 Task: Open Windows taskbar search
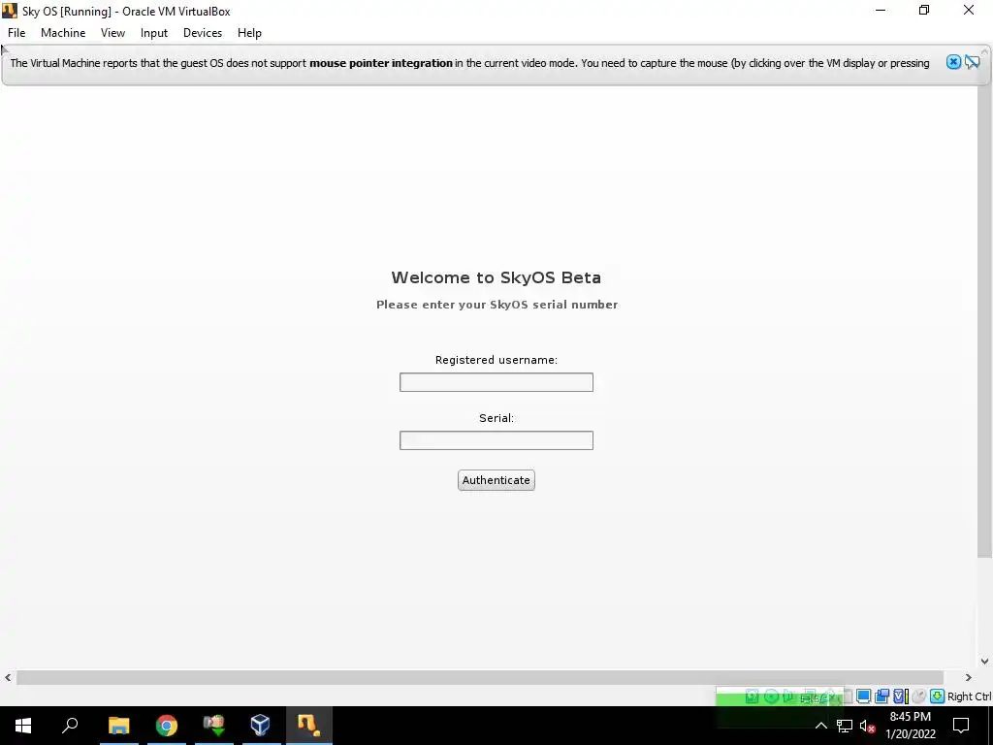(70, 726)
